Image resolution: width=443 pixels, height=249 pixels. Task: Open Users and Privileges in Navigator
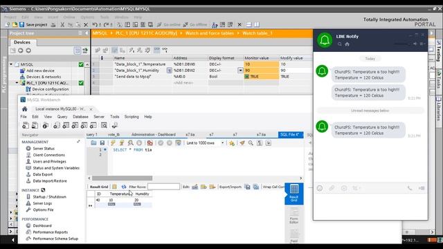tap(49, 161)
